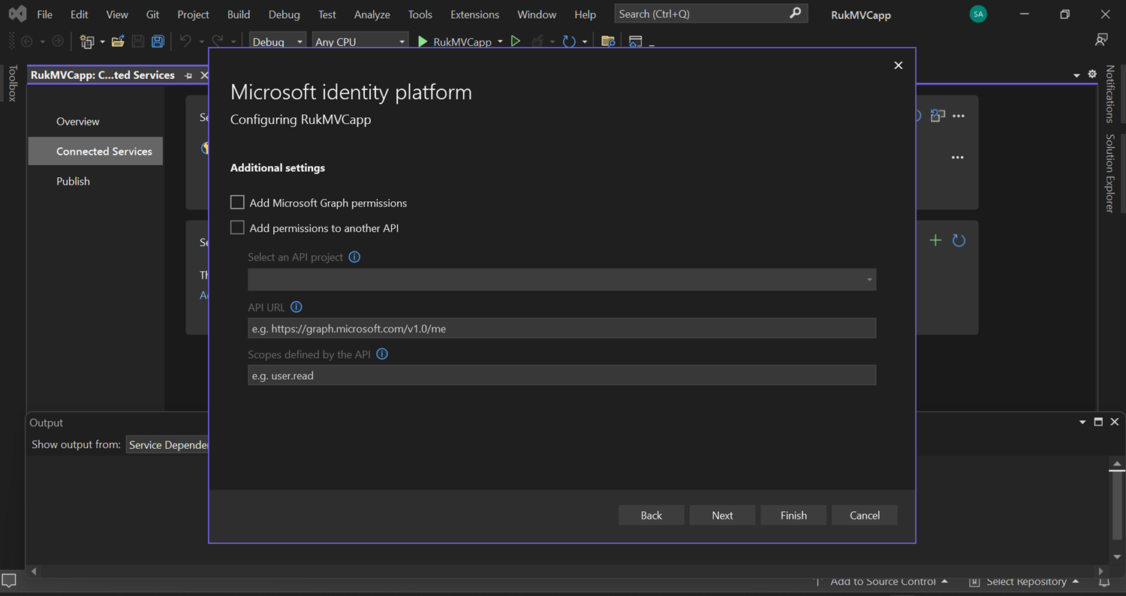Click the Redo arrow icon
The width and height of the screenshot is (1126, 596).
tap(218, 42)
